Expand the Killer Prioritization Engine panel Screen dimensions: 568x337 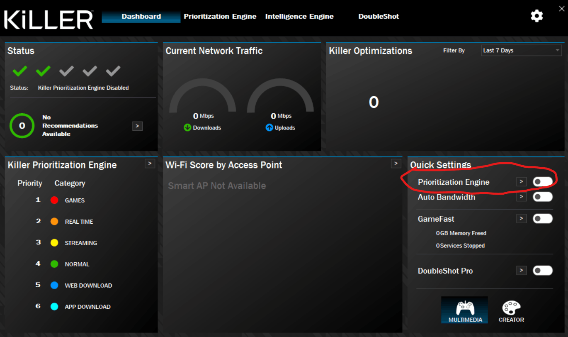pos(150,164)
